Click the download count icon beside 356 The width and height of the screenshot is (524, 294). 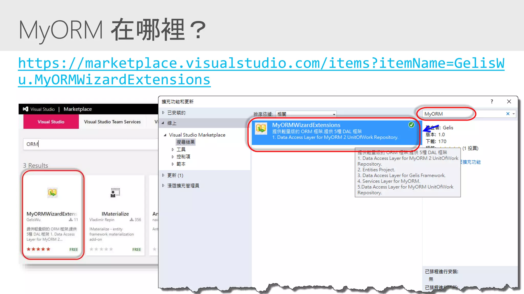[132, 219]
